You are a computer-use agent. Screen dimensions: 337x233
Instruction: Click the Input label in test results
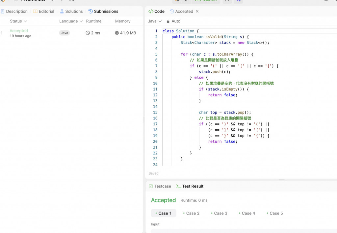tap(155, 224)
